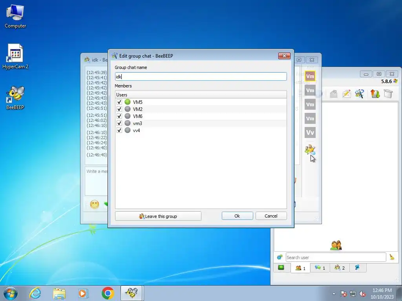Open the Windows Start menu

click(11, 293)
